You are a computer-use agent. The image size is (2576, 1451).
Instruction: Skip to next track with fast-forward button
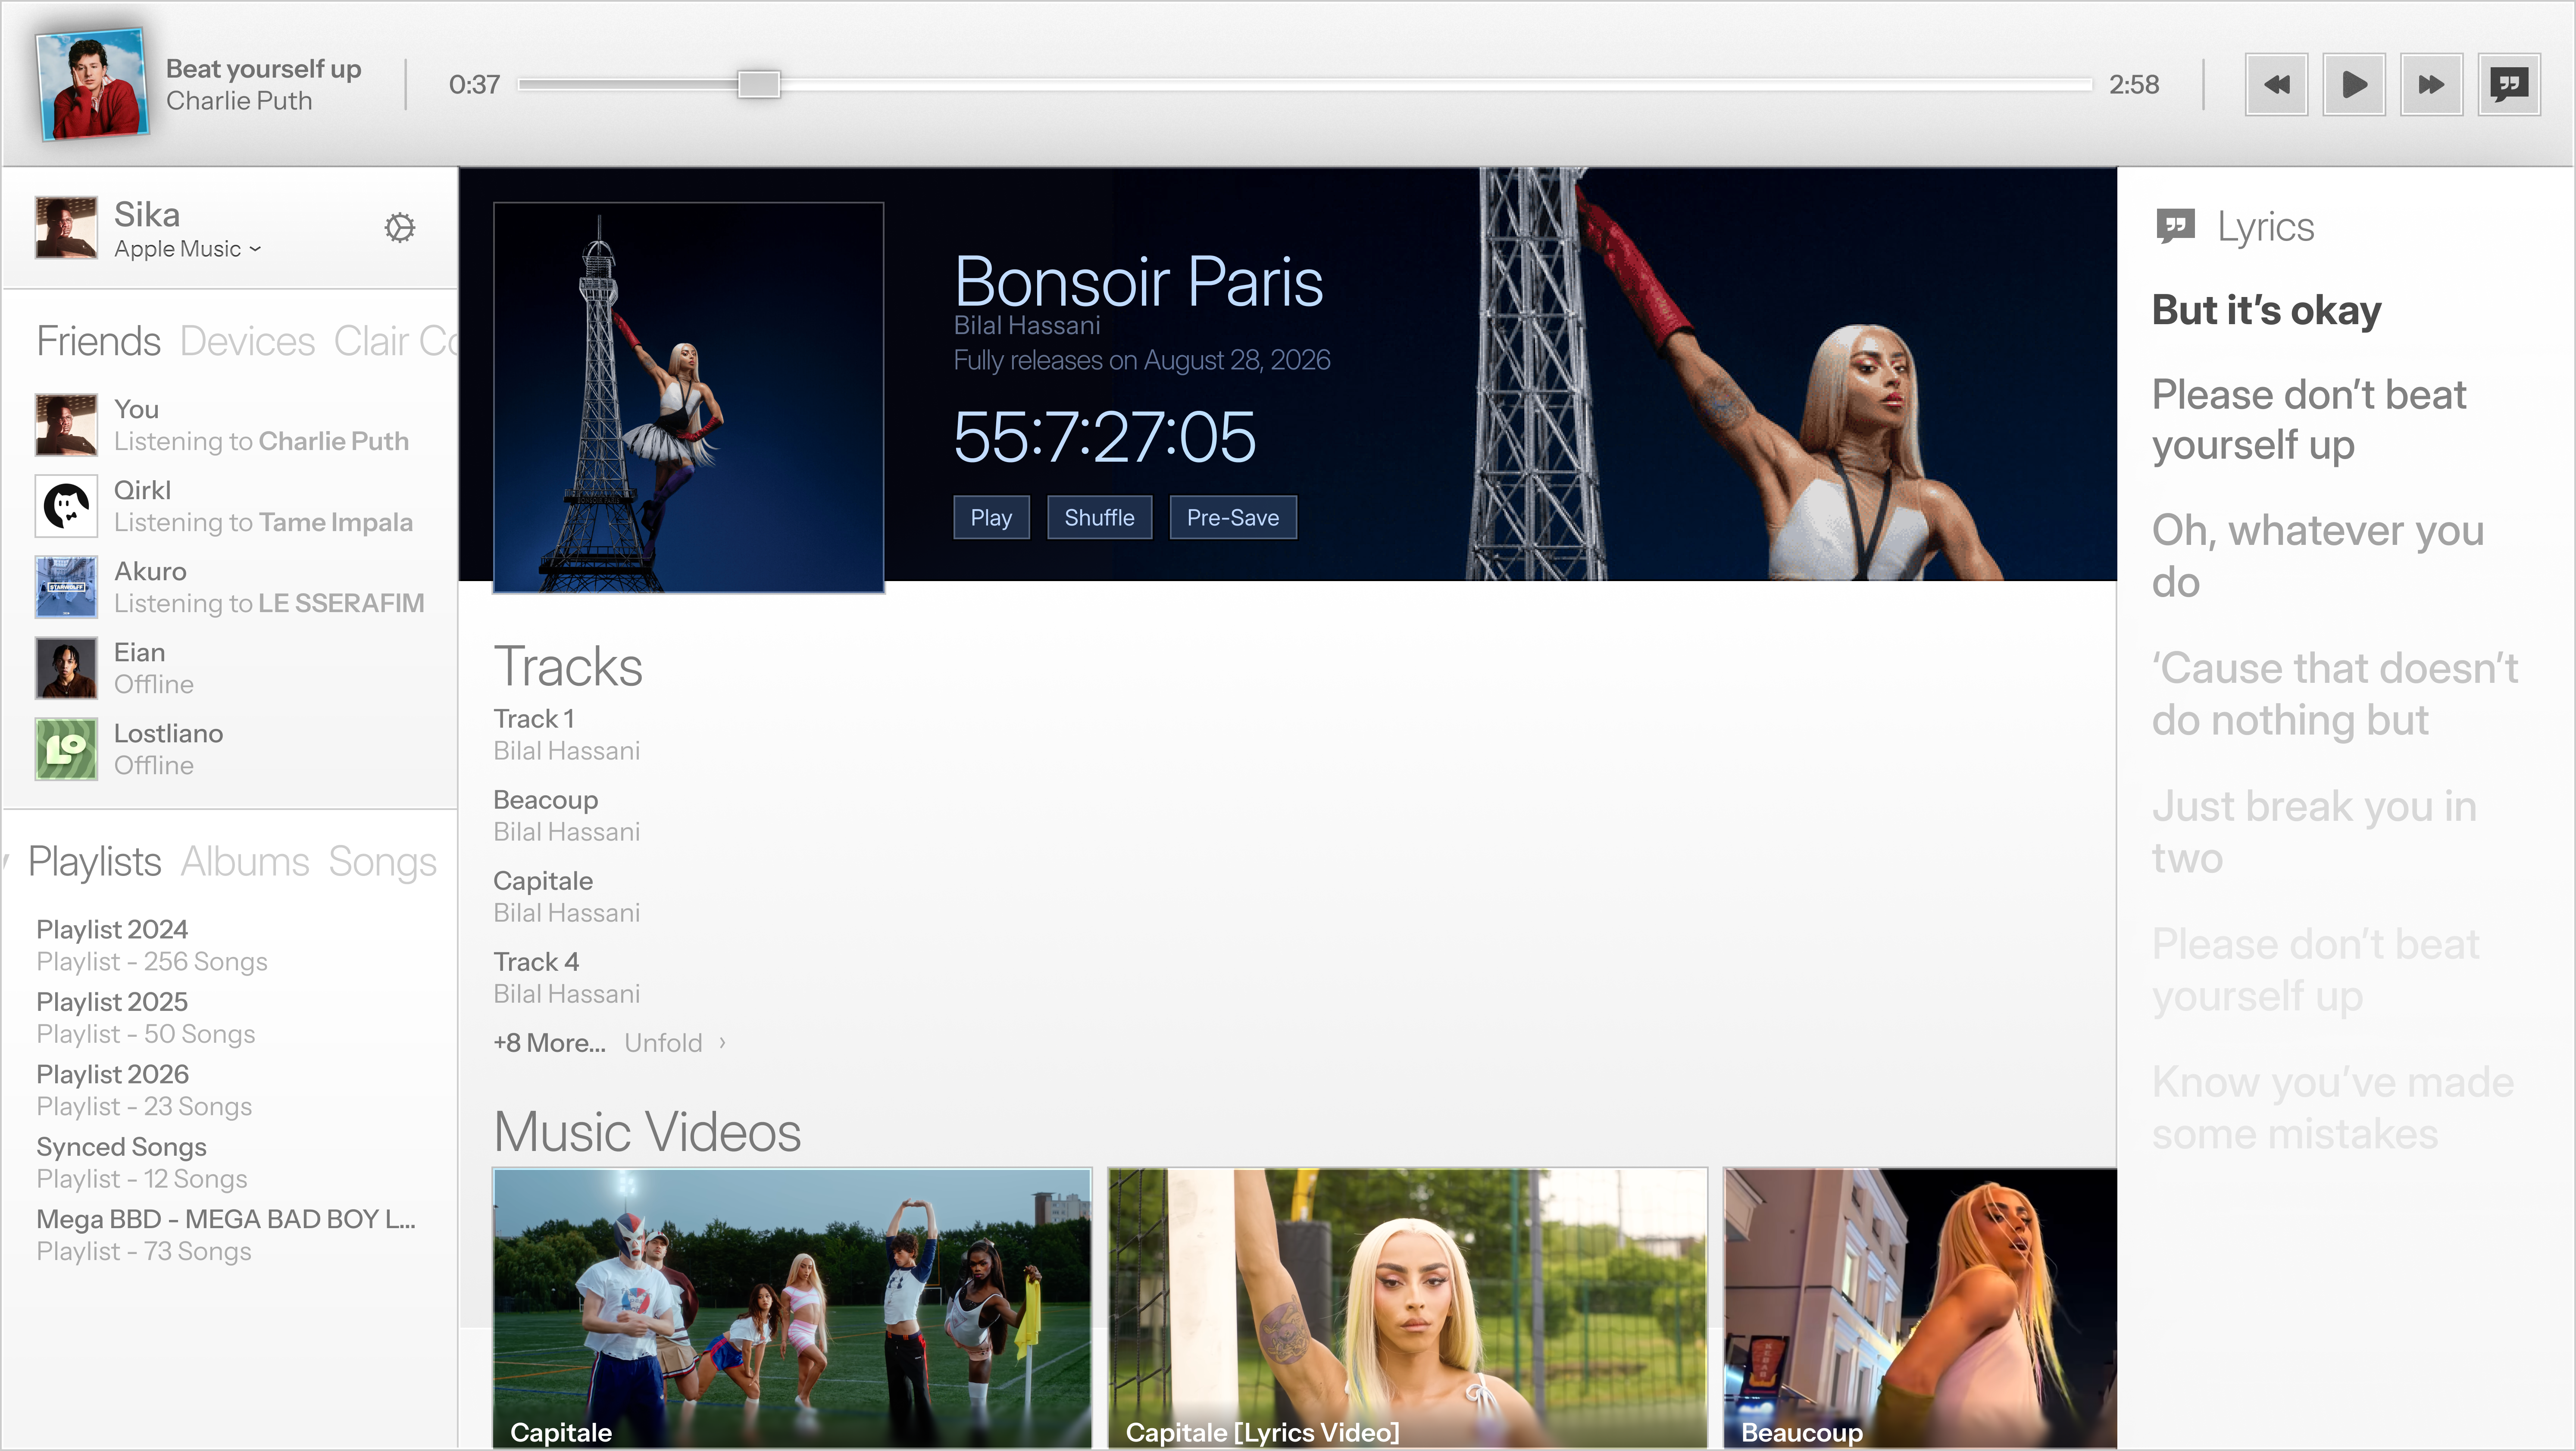[x=2431, y=84]
